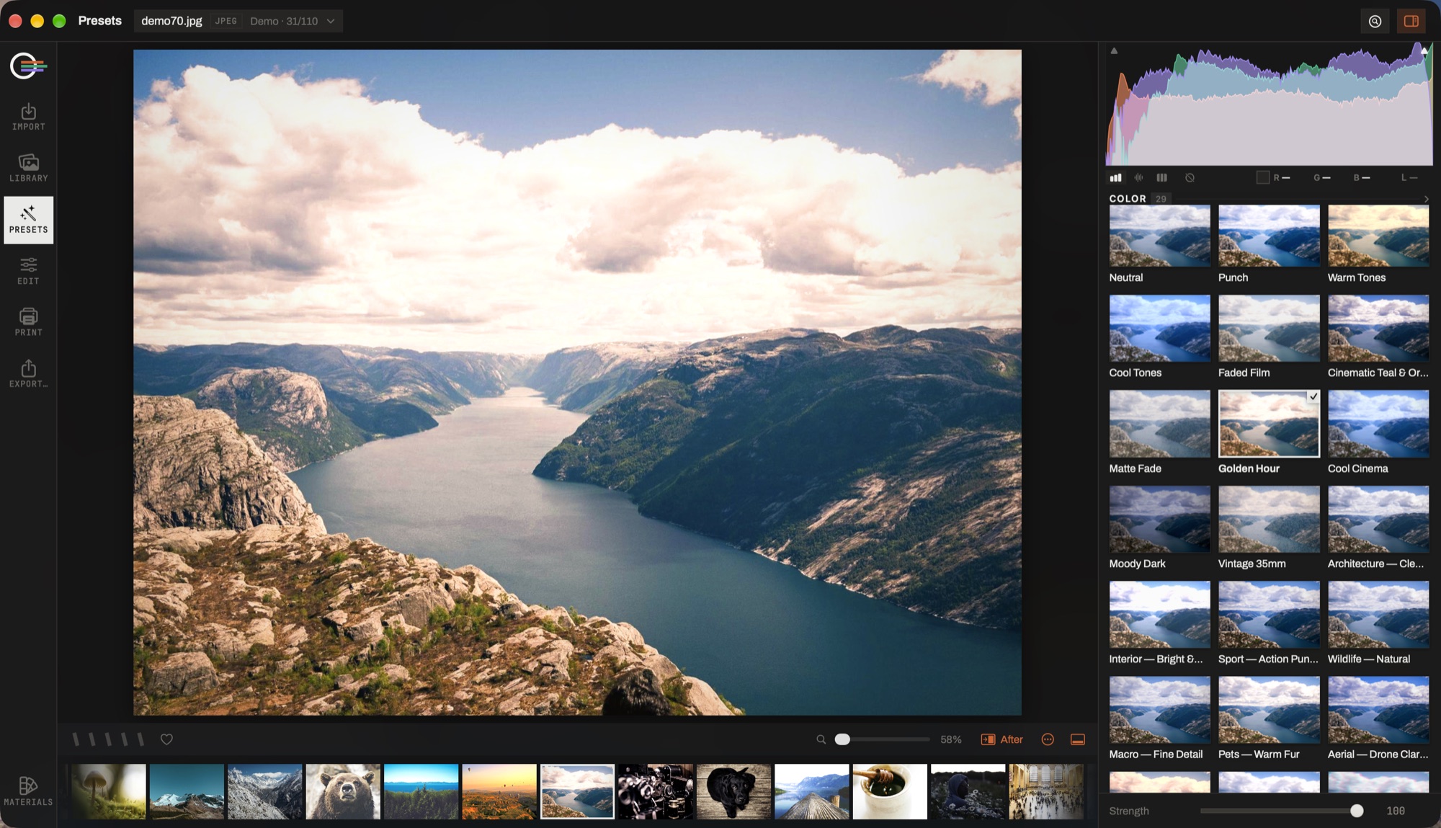This screenshot has width=1441, height=828.
Task: Open the Import section in the sidebar
Action: (28, 117)
